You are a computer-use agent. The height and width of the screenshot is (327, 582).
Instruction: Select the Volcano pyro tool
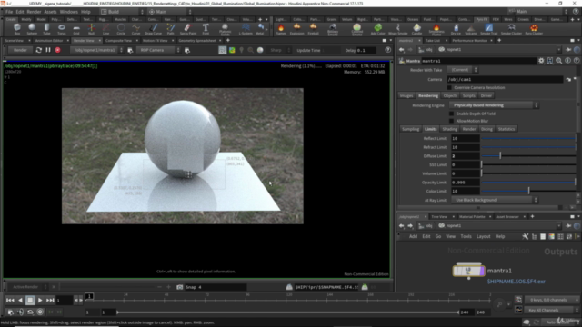[x=471, y=28]
